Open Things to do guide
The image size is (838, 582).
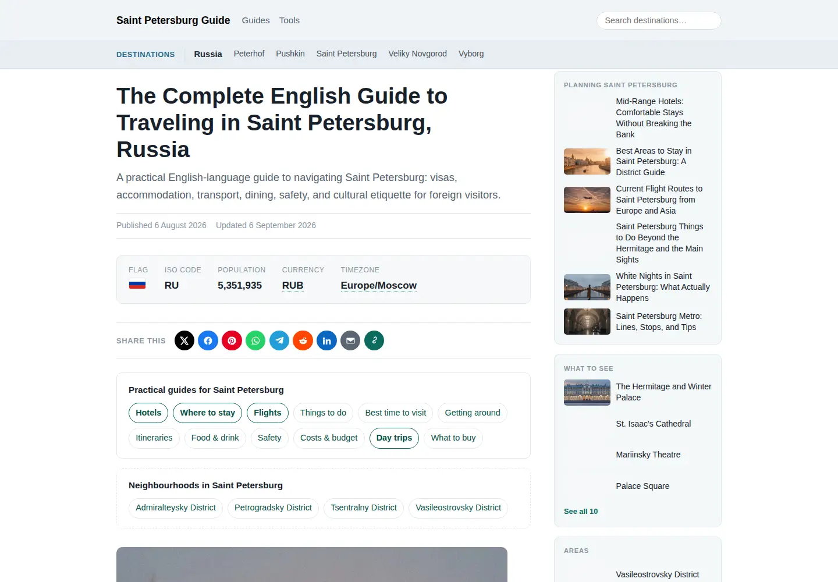[323, 413]
